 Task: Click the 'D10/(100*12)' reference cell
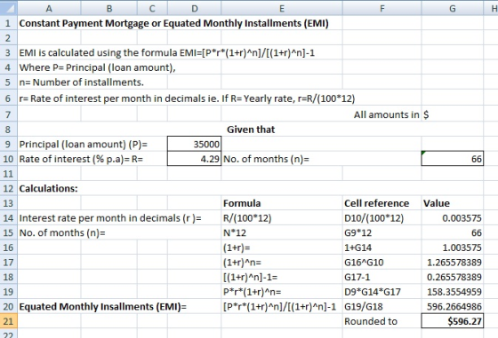pyautogui.click(x=374, y=218)
